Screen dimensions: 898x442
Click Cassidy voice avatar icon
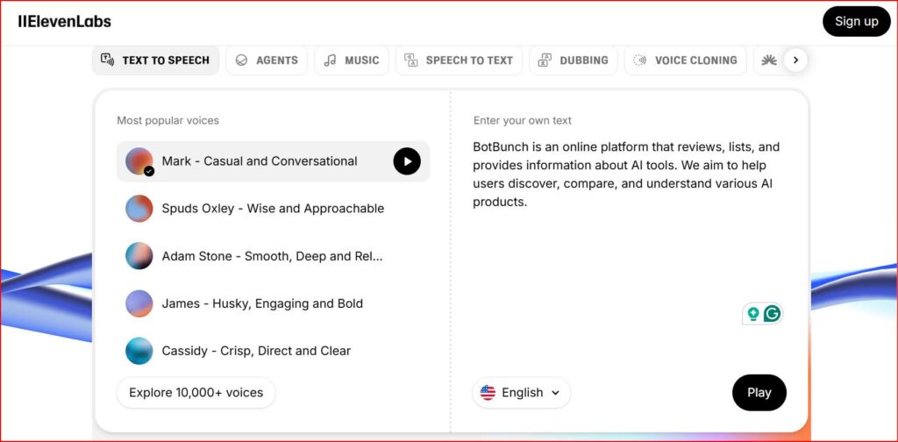click(139, 351)
